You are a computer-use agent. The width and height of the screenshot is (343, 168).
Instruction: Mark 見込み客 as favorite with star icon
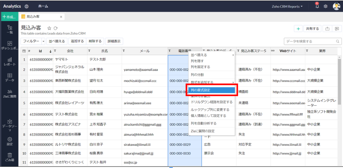tap(49, 28)
